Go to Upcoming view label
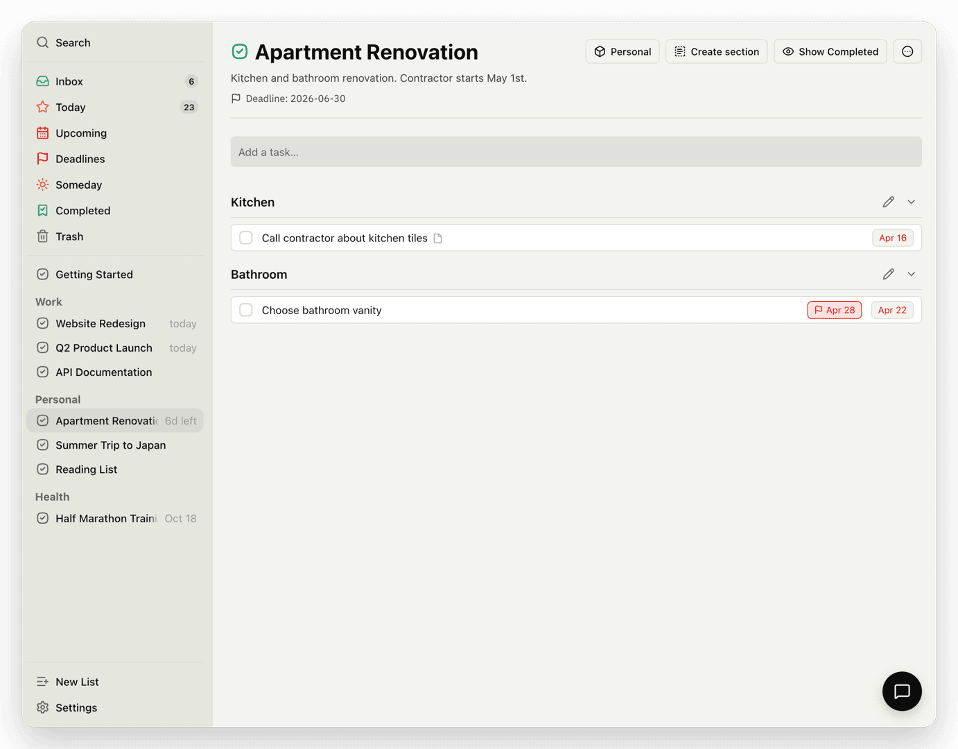 coord(81,133)
